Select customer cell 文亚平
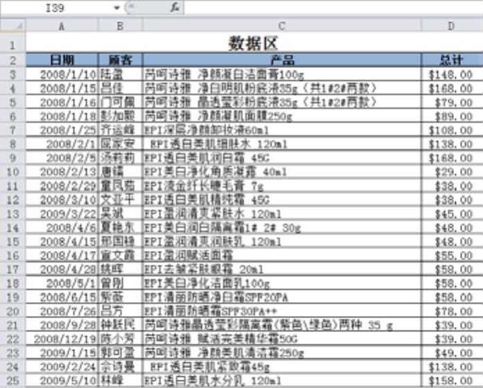 [120, 200]
